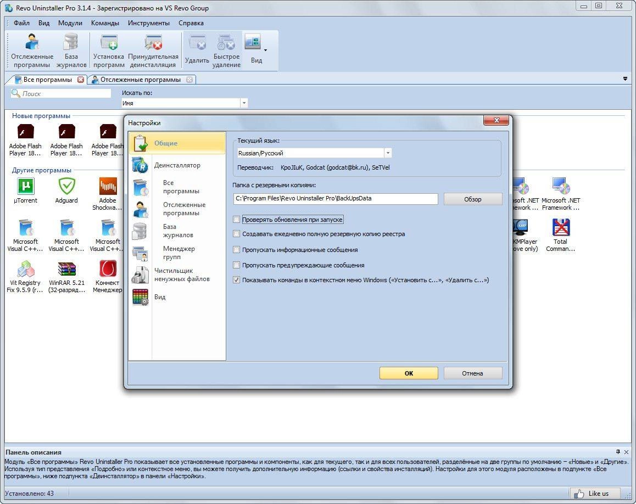Open the Модули menu

70,23
